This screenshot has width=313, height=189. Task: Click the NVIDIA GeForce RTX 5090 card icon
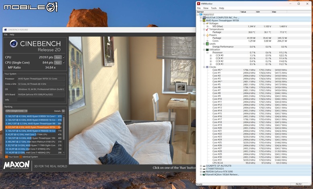(204, 172)
